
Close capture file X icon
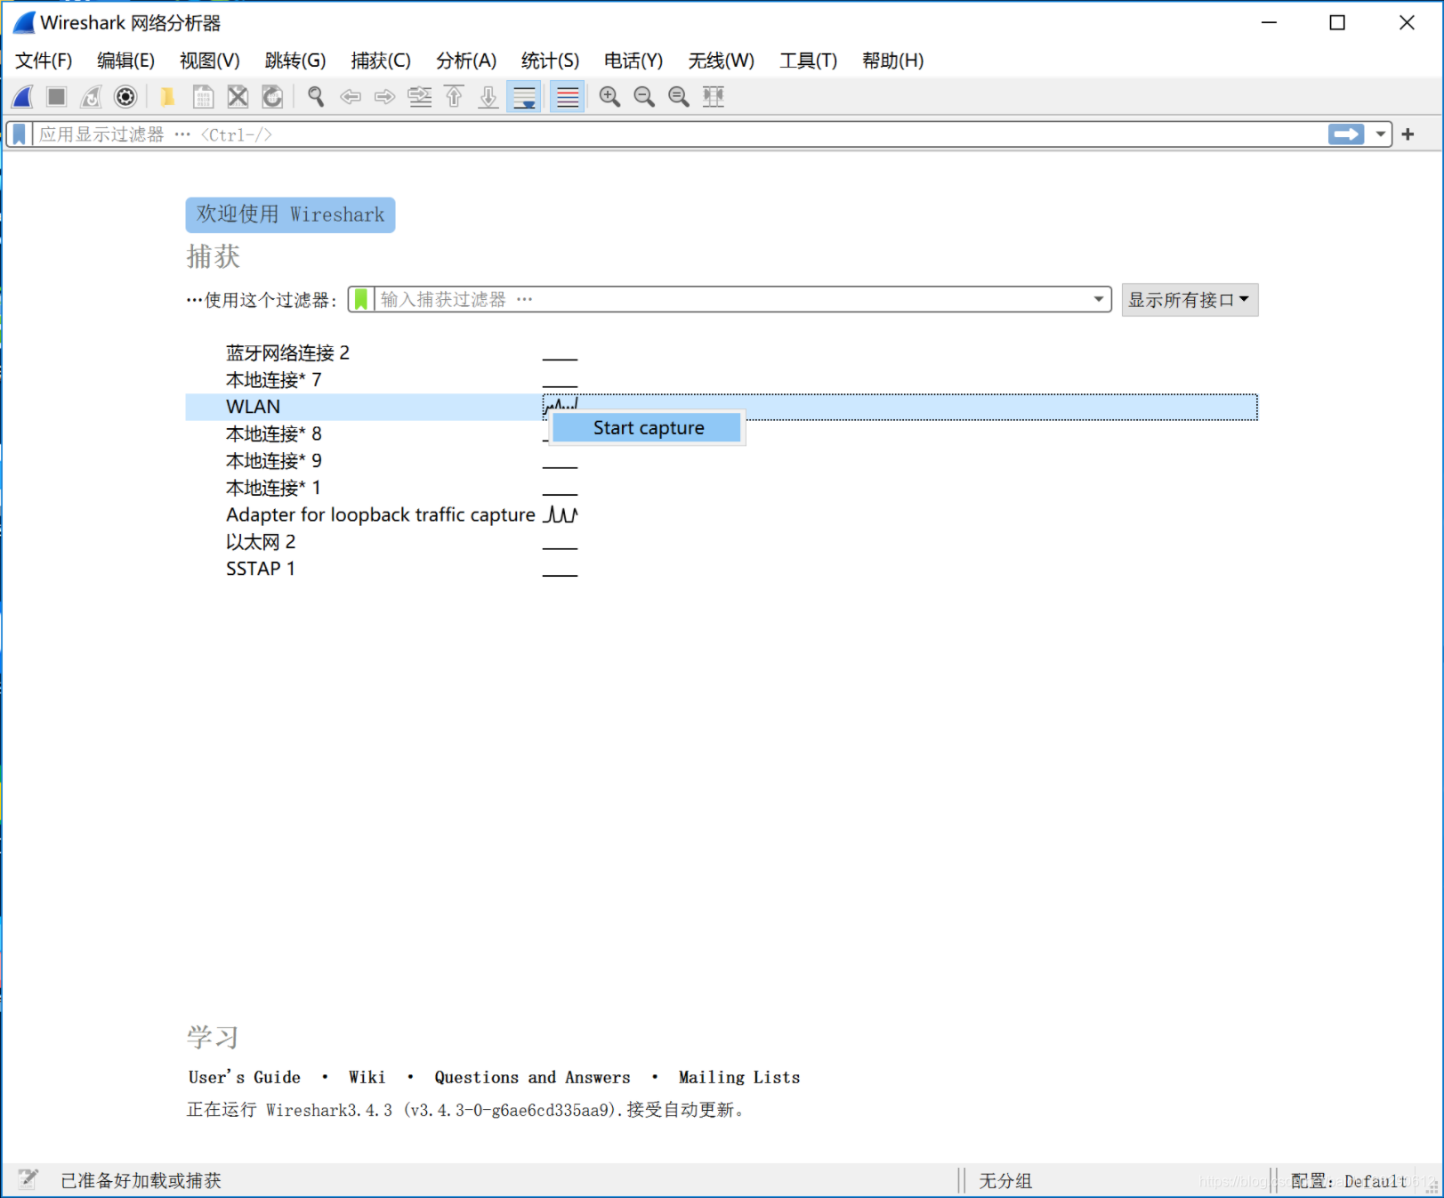(238, 97)
